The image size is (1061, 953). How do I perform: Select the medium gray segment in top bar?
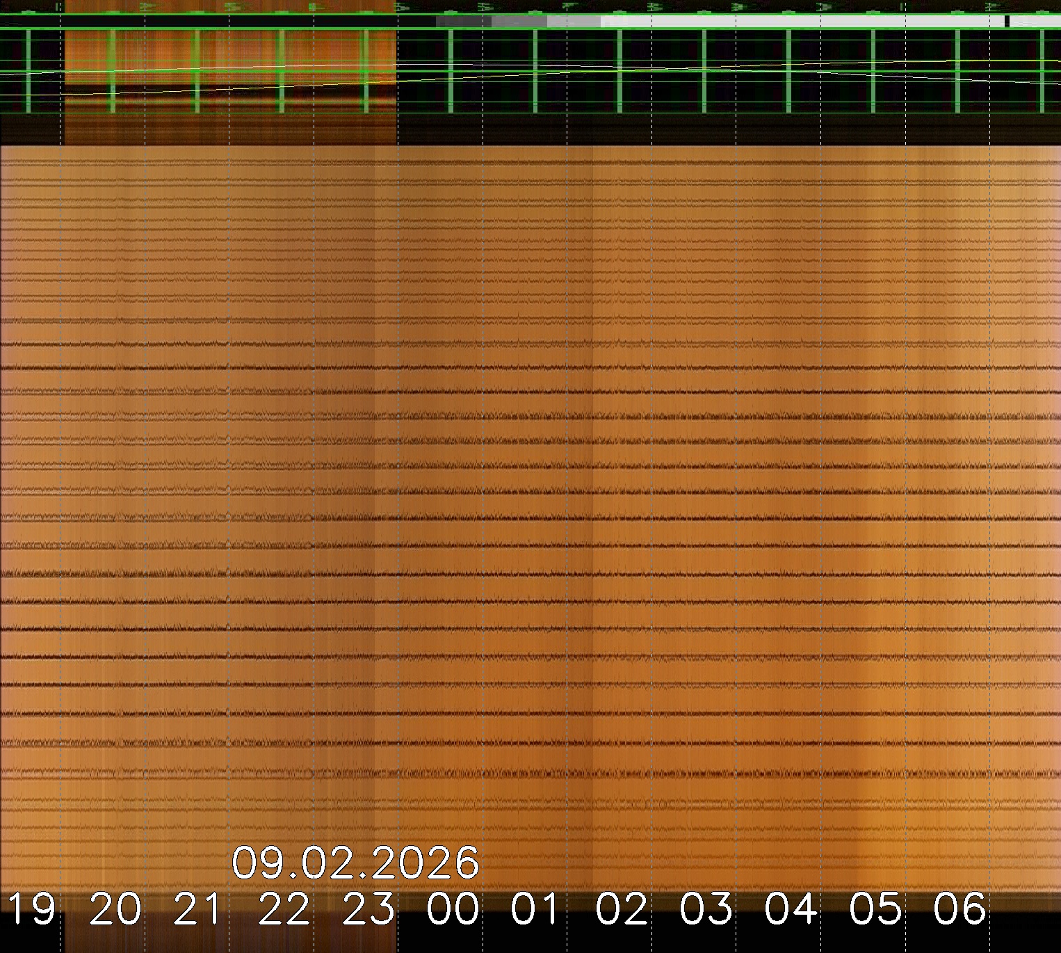pos(519,22)
